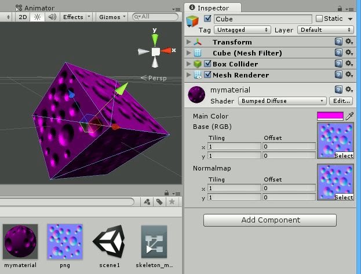Click the shader Edit... button
The image size is (361, 274).
pyautogui.click(x=341, y=101)
